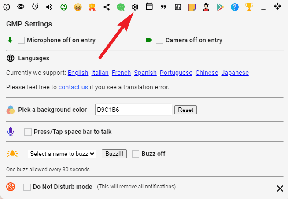
Task: Open the settings gear icon
Action: pos(135,7)
